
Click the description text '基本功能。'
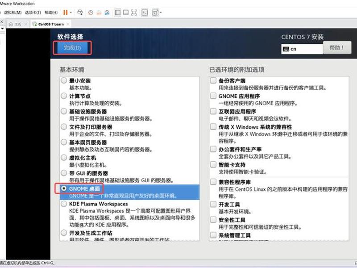click(81, 88)
